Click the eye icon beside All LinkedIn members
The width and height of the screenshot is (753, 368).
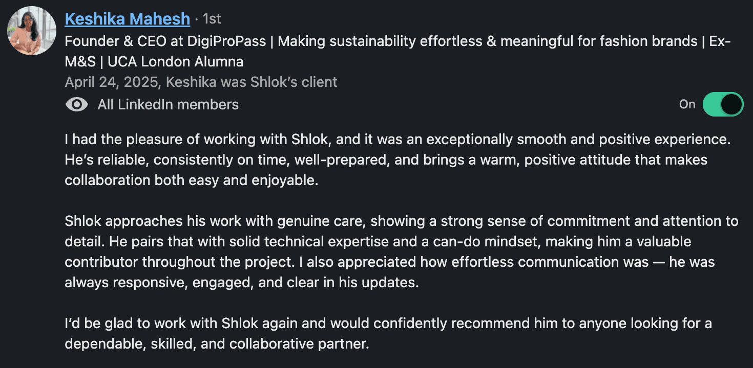click(x=76, y=104)
